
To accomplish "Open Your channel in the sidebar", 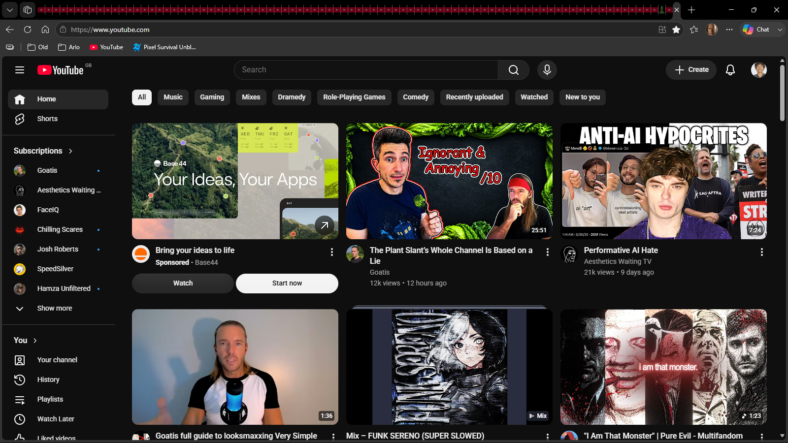I will click(x=58, y=360).
